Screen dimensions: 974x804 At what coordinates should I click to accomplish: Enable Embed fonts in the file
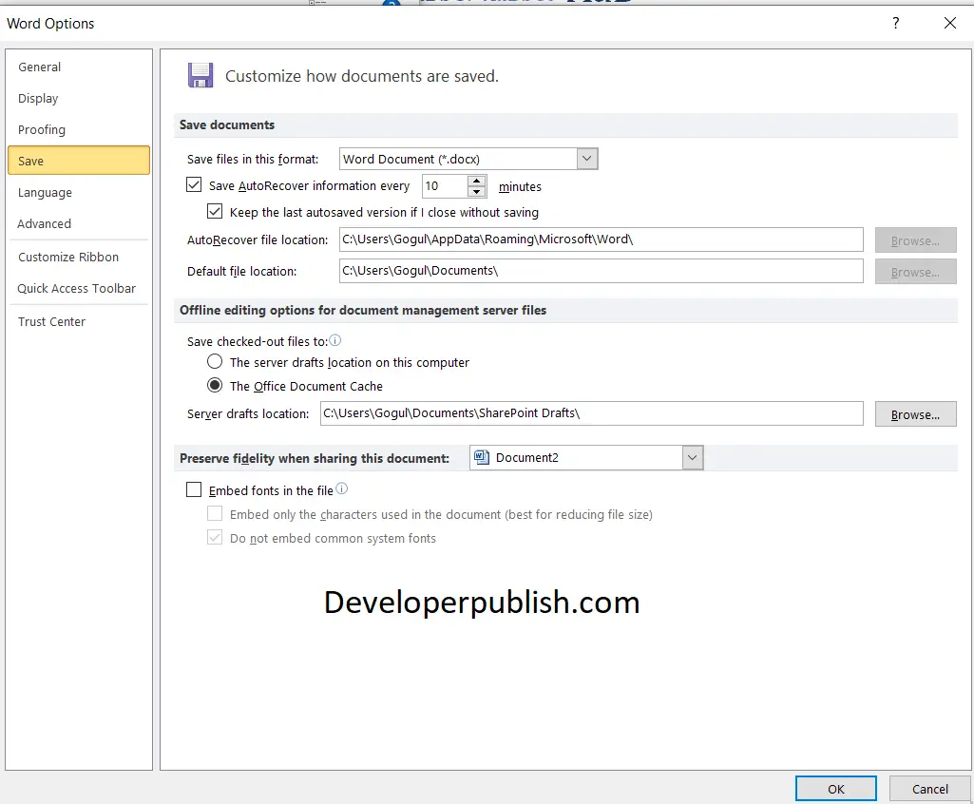pos(194,489)
